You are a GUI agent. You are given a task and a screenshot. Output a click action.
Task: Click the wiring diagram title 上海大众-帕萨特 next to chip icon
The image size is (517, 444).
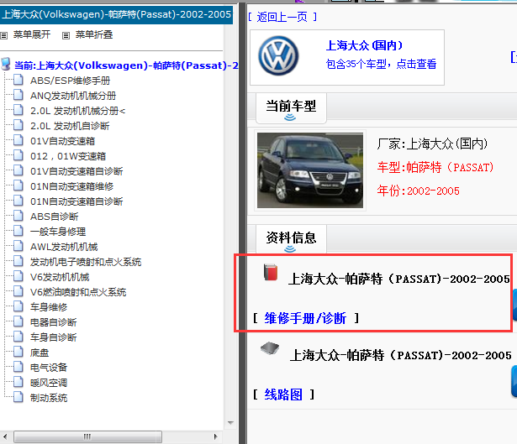[401, 355]
